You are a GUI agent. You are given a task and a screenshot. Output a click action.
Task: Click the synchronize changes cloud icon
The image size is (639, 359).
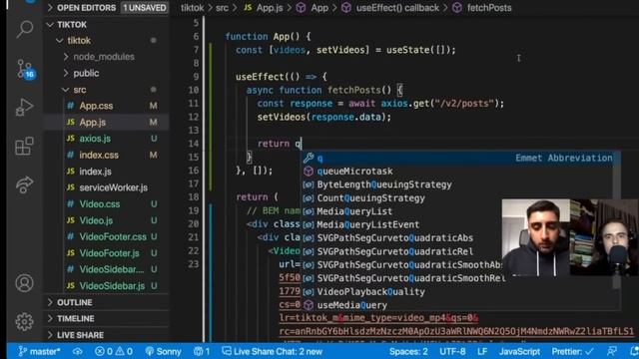[x=78, y=351]
